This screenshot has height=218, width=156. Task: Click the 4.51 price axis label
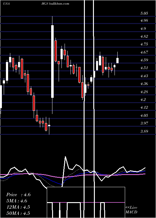click(144, 68)
